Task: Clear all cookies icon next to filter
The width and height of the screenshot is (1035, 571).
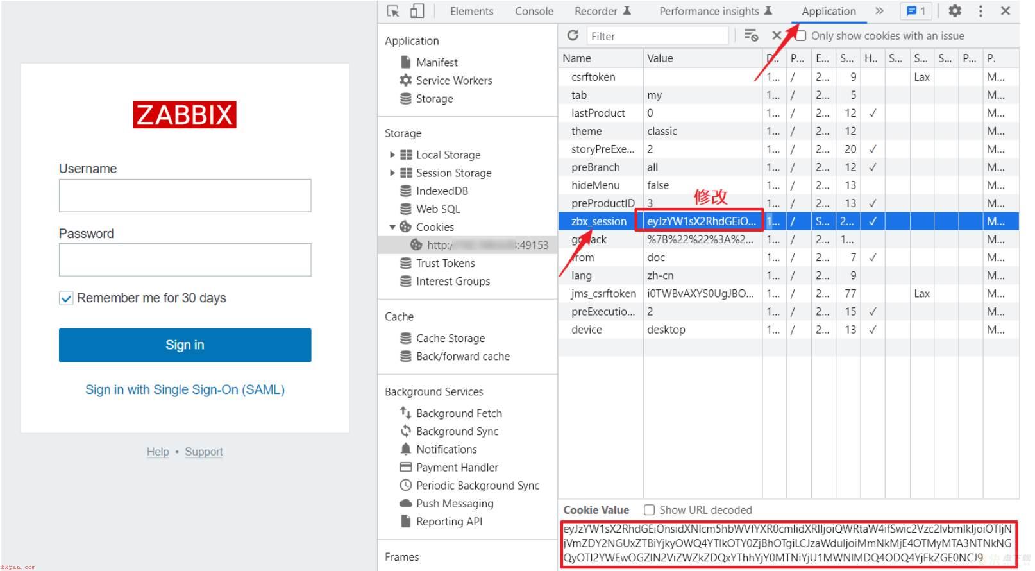Action: point(751,35)
